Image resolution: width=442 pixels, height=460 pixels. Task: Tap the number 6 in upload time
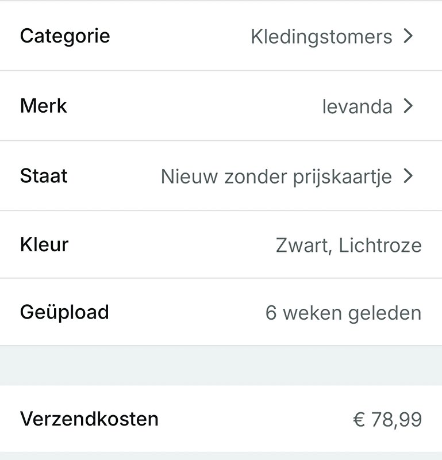pyautogui.click(x=271, y=313)
